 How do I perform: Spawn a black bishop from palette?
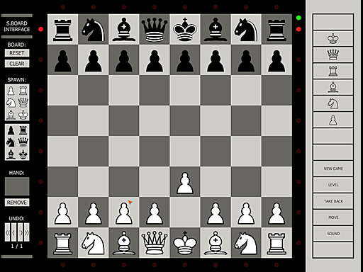(x=11, y=154)
